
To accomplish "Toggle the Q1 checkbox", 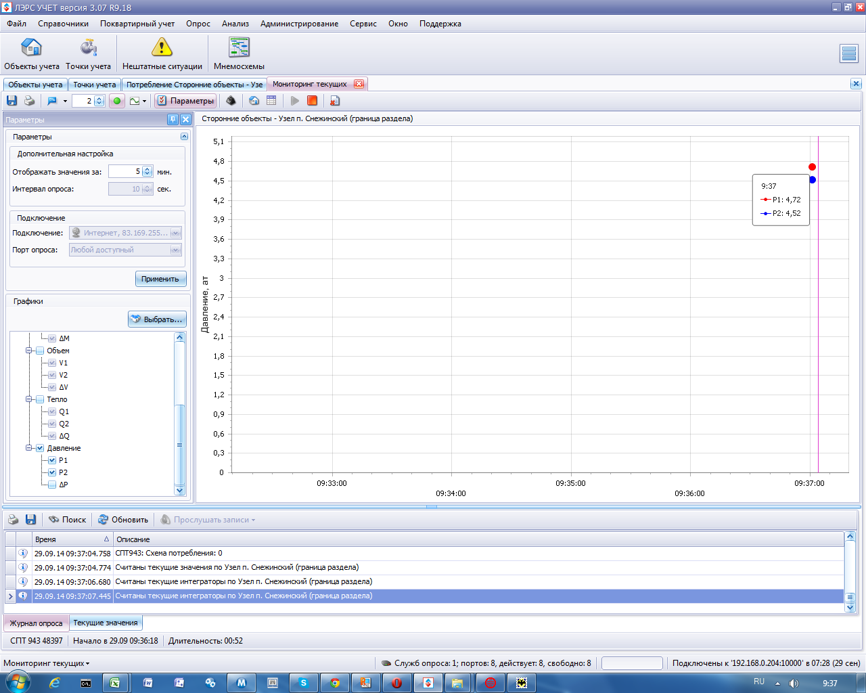I will [52, 411].
